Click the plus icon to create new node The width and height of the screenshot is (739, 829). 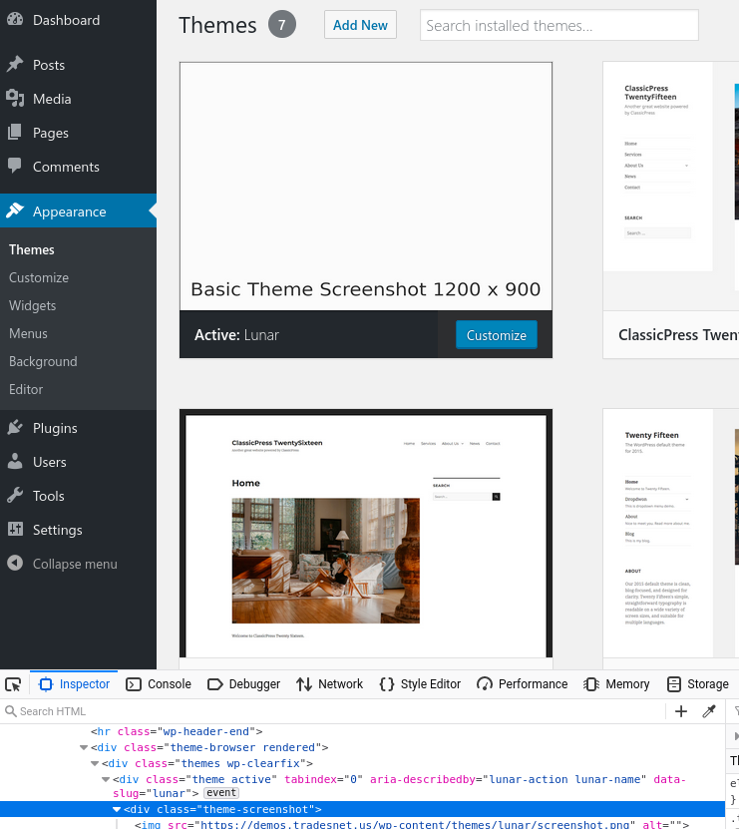coord(681,711)
